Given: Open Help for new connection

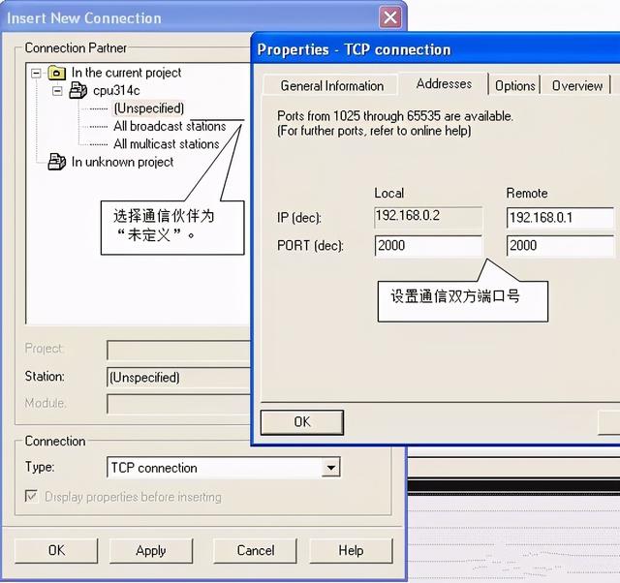Looking at the screenshot, I should pyautogui.click(x=351, y=550).
